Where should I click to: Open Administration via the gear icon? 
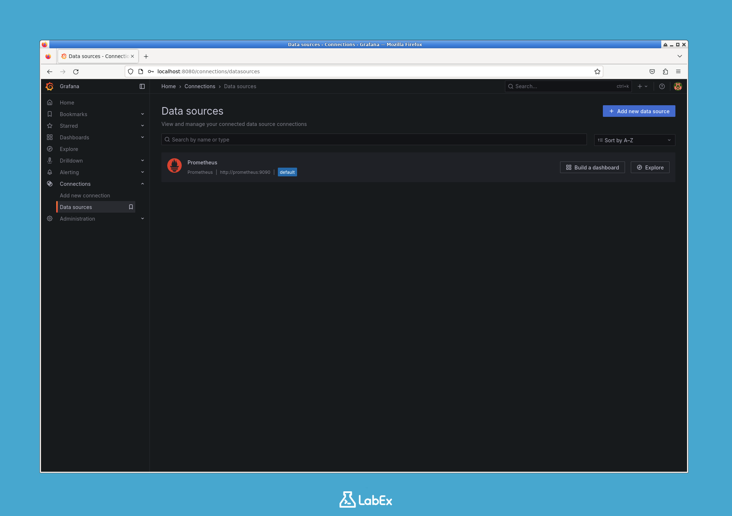pos(50,218)
